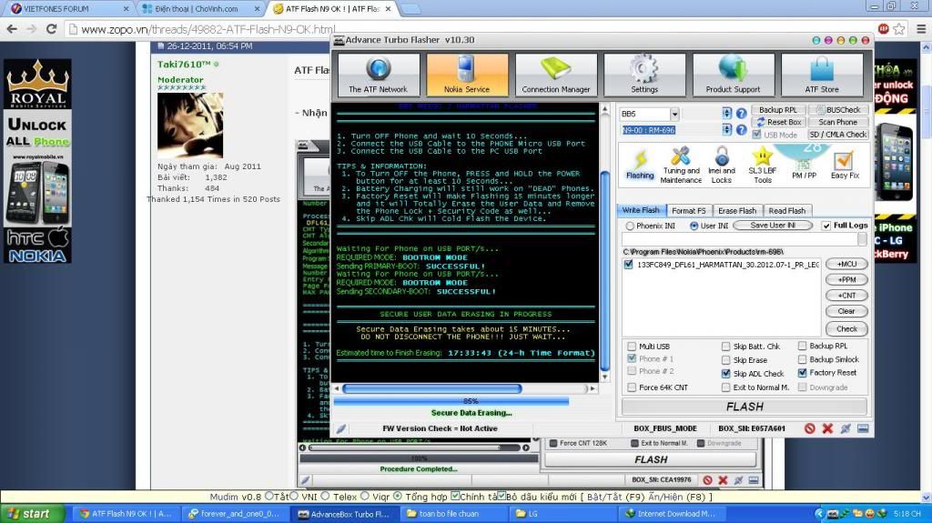The width and height of the screenshot is (932, 523).
Task: Click pencil icon left of FW Version Check
Action: coord(341,428)
